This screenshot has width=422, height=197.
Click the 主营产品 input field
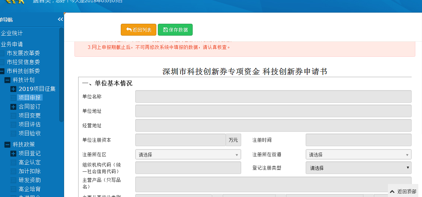click(x=273, y=184)
